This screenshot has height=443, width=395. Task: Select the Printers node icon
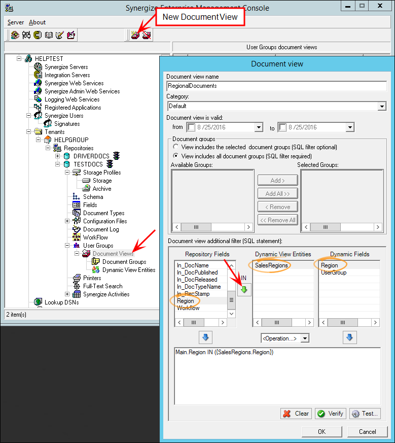pyautogui.click(x=76, y=278)
